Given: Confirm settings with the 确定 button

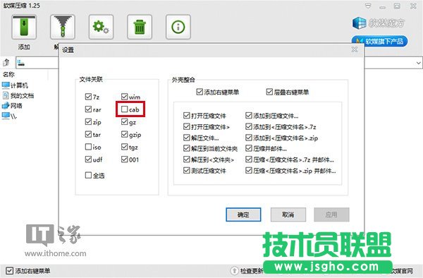Looking at the screenshot, I should (x=243, y=214).
